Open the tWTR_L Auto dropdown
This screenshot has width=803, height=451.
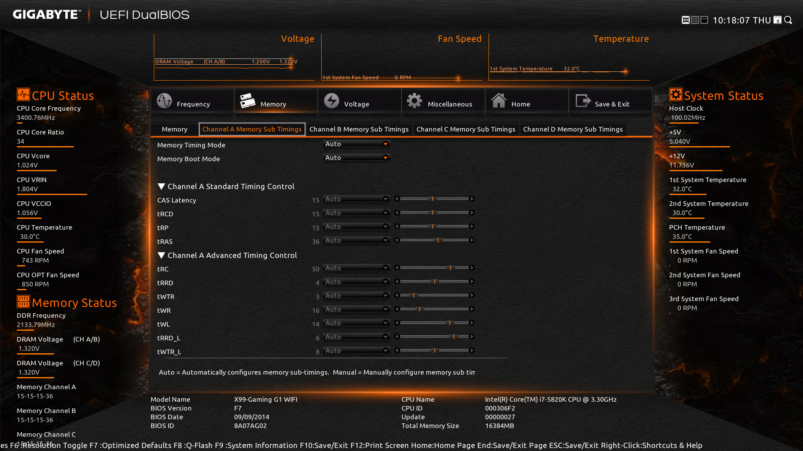click(x=357, y=351)
